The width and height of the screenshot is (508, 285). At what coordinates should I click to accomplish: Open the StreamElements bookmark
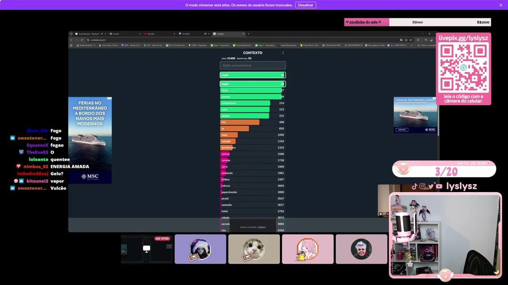pyautogui.click(x=86, y=45)
